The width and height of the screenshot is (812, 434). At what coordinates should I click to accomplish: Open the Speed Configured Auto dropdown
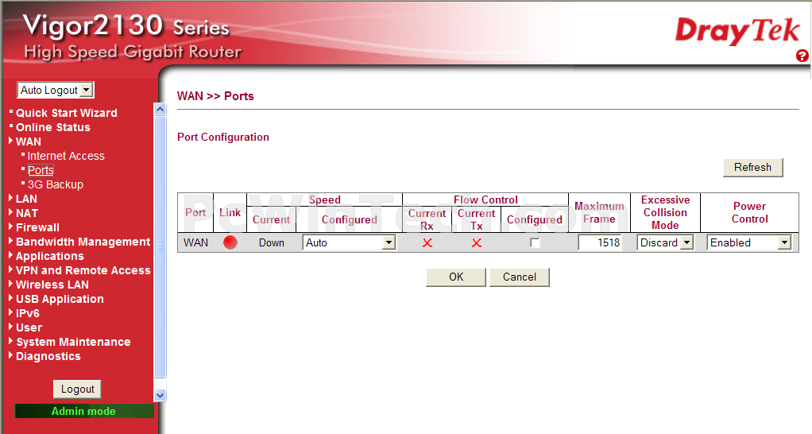[349, 242]
